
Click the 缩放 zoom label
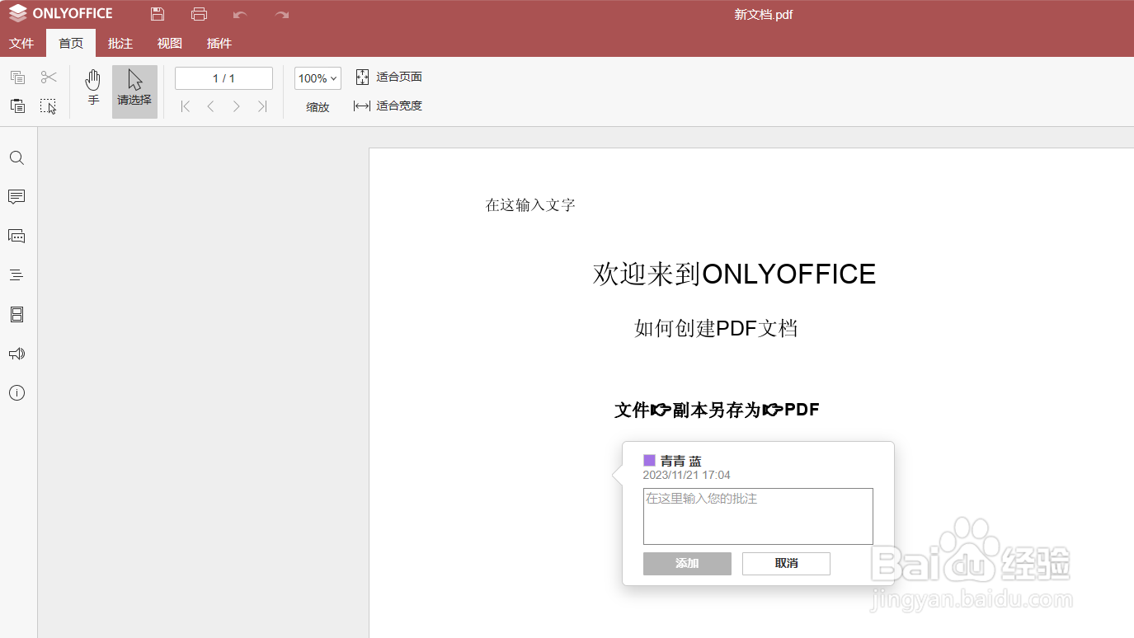pos(318,107)
